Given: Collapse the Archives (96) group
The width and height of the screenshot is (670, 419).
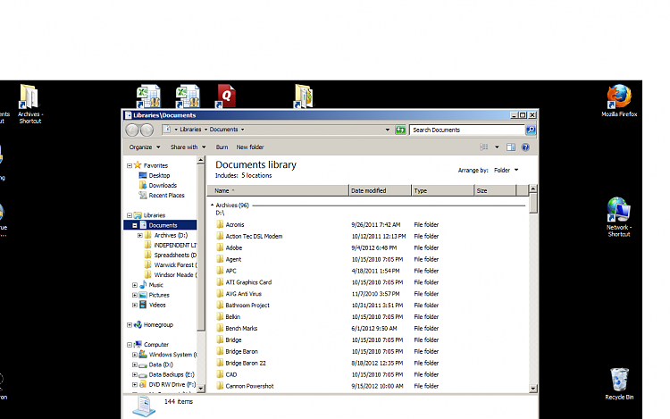Looking at the screenshot, I should pos(212,205).
